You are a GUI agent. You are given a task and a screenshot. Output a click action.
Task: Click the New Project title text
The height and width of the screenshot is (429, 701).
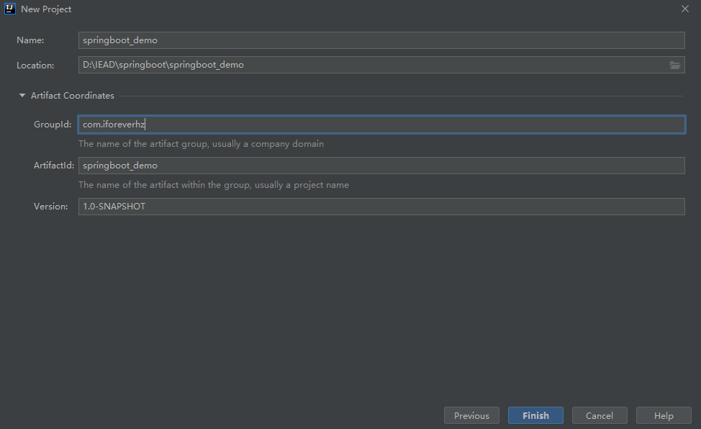(x=46, y=9)
